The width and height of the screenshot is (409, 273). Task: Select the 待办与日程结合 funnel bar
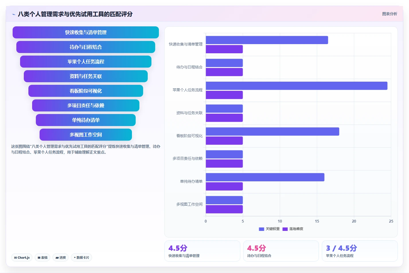click(86, 47)
